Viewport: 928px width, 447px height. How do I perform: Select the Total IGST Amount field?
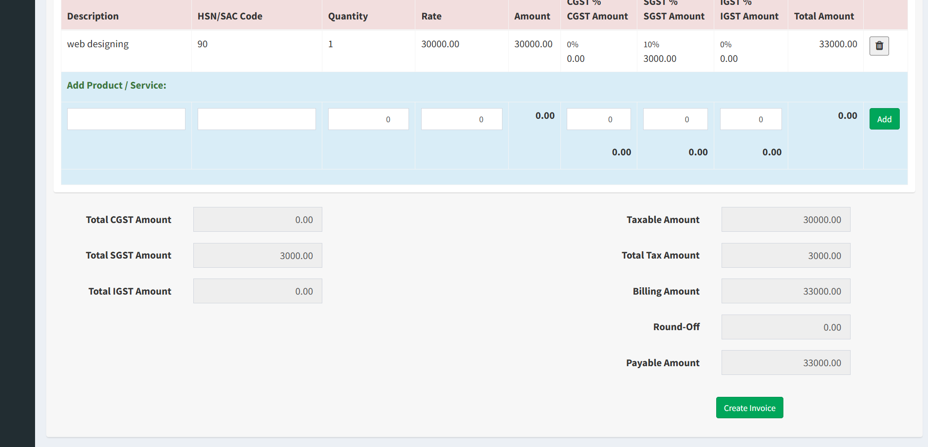pos(258,291)
